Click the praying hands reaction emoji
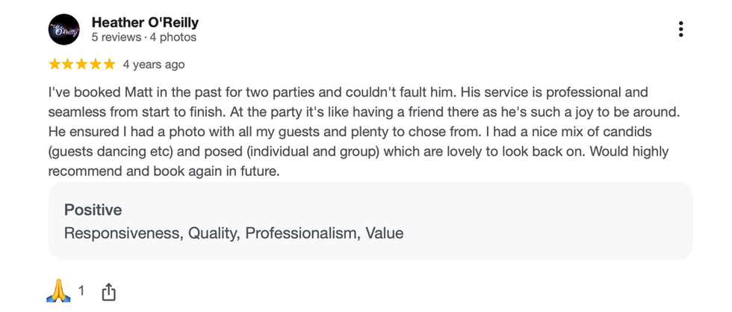Image resolution: width=732 pixels, height=312 pixels. click(x=59, y=290)
